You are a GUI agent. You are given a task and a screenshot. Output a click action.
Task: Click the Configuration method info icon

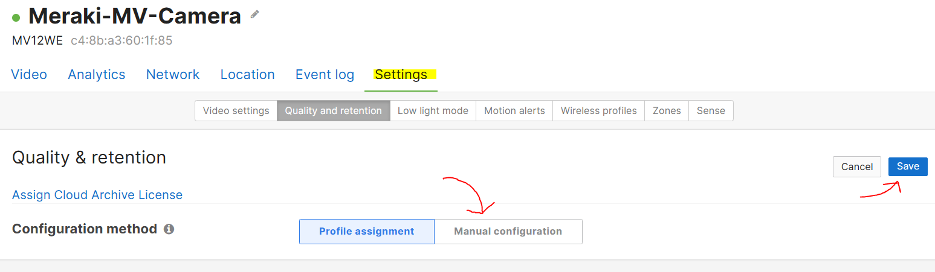pos(169,229)
